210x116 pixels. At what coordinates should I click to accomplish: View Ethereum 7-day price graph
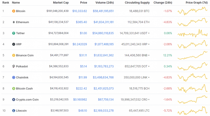tap(193, 22)
